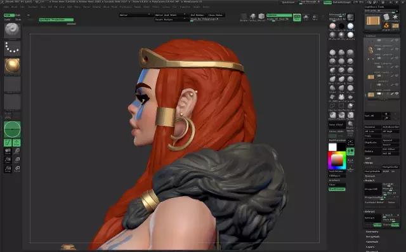Toggle polypaint brush icon on selected subtool
The width and height of the screenshot is (406, 252).
click(392, 94)
